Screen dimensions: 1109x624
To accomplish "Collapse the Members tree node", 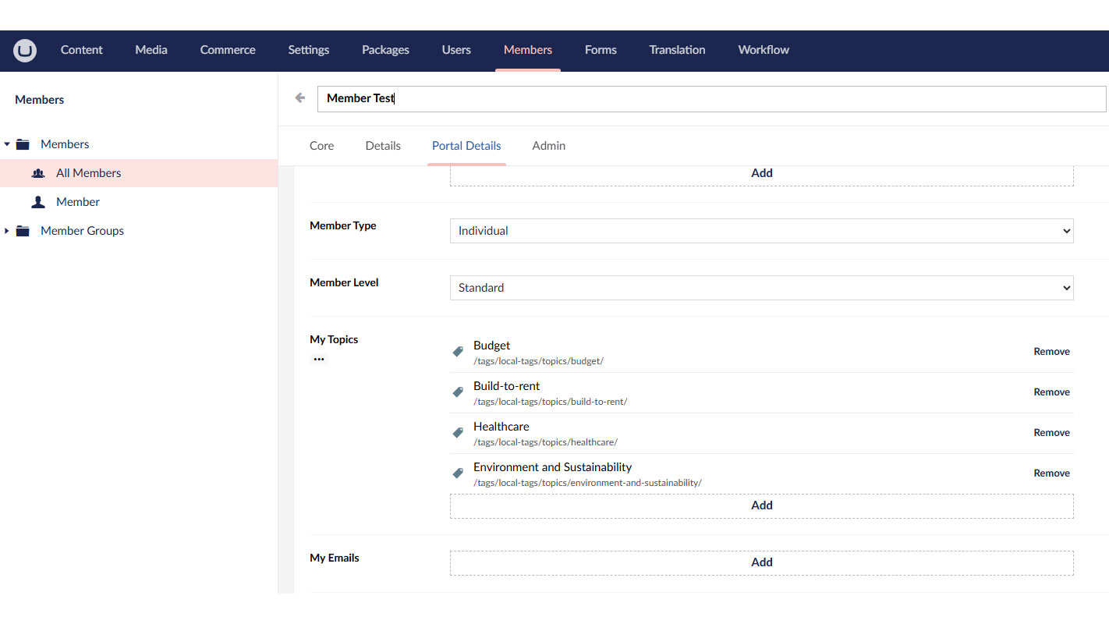I will 7,144.
